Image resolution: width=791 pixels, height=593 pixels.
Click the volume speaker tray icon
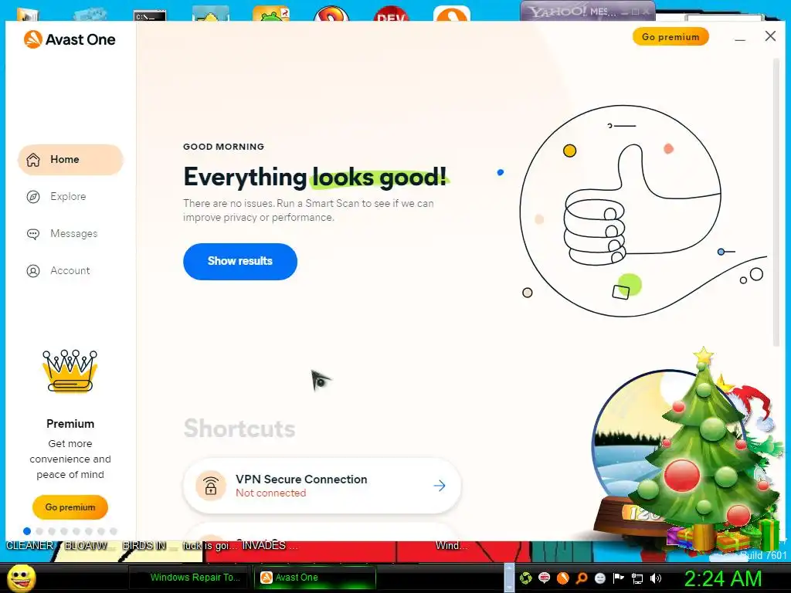[x=656, y=578]
